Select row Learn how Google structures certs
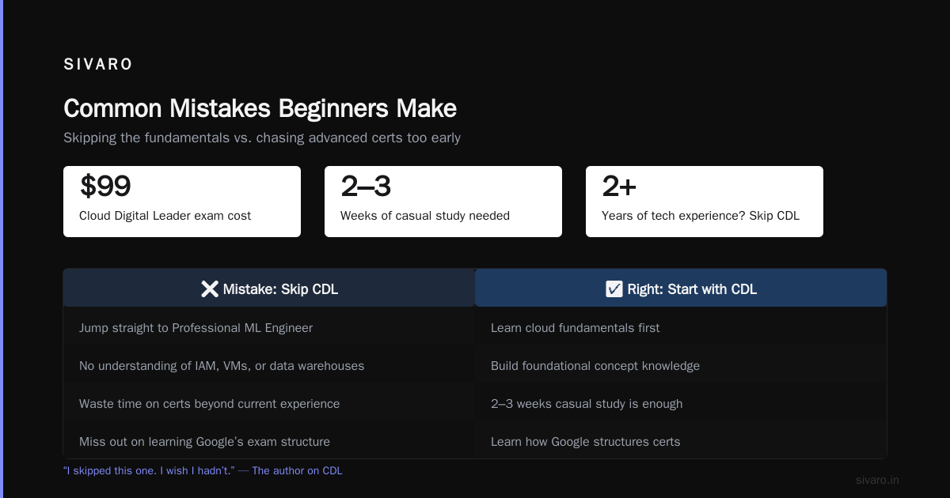Viewport: 950px width, 498px height. tap(681, 441)
